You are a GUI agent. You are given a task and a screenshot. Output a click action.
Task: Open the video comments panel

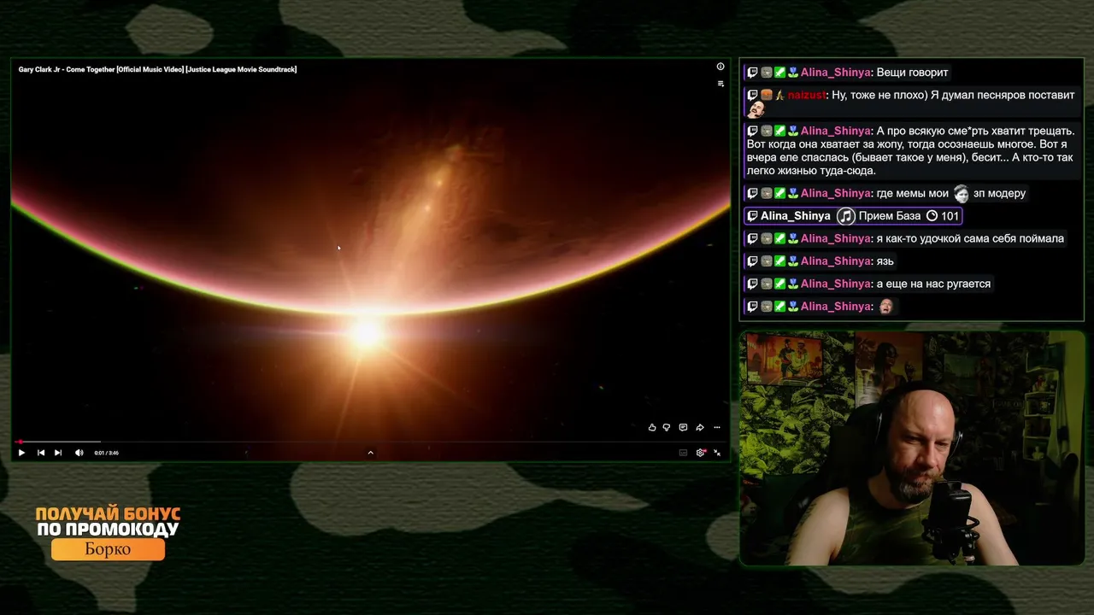[683, 427]
